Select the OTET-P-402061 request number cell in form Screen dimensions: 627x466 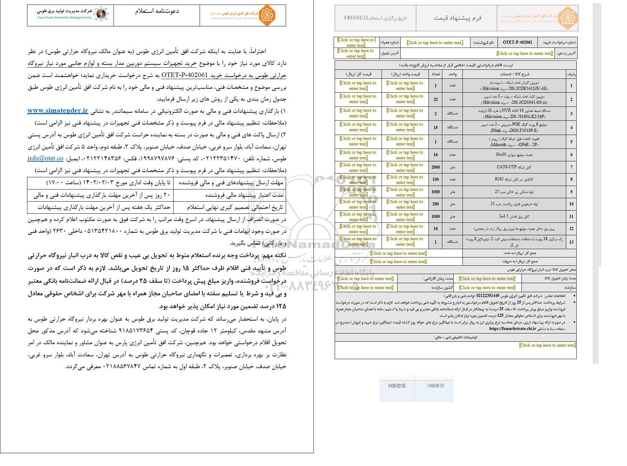tap(517, 42)
